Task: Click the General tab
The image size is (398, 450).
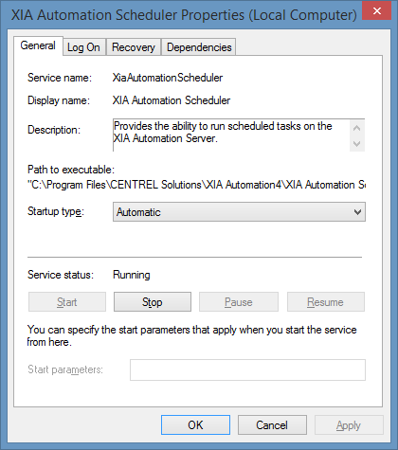Action: (x=38, y=45)
